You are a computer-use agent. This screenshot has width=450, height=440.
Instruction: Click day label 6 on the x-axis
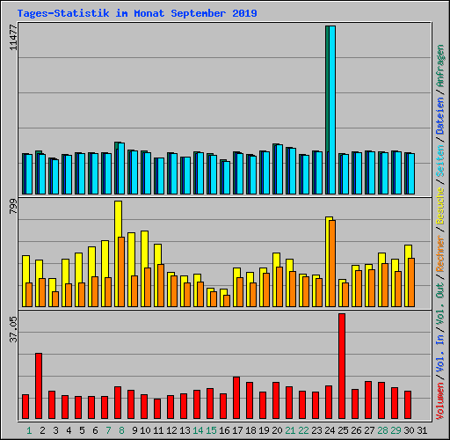[95, 430]
